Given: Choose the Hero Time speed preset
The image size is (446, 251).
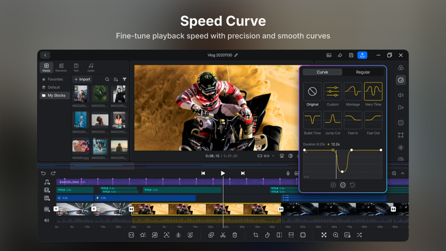Looking at the screenshot, I should pos(373,91).
